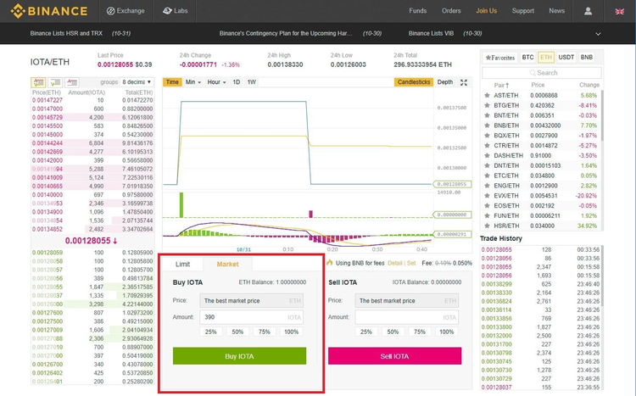Show sell orders only view icon
The width and height of the screenshot is (636, 396).
(72, 82)
